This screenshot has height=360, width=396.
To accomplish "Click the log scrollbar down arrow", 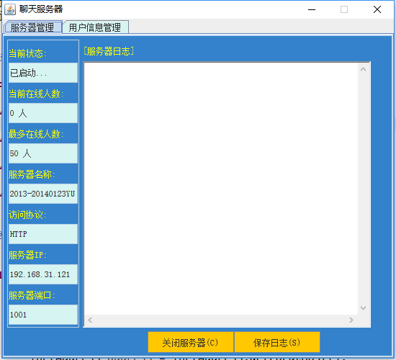I will pos(363,308).
